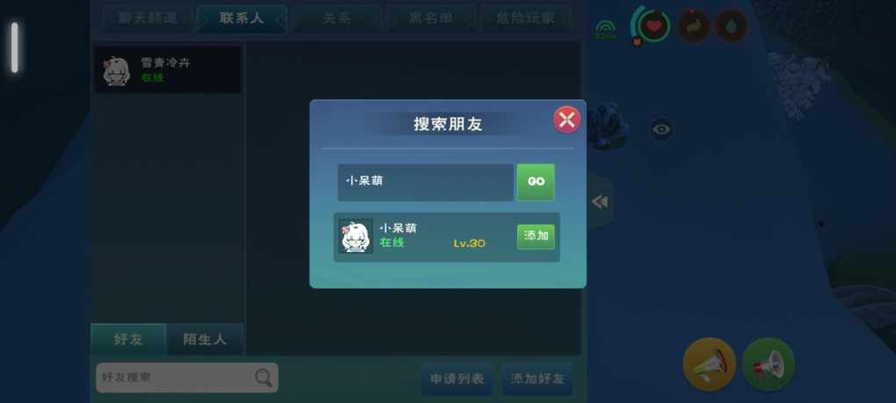Open the 黑名单 tab
The height and width of the screenshot is (403, 896).
click(x=430, y=18)
